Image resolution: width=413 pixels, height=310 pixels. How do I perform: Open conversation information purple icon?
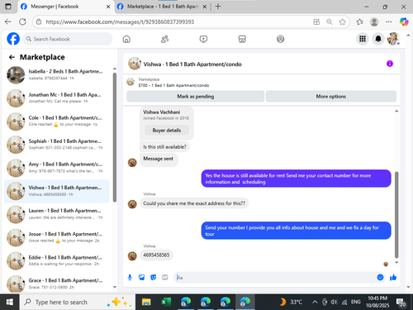tap(390, 64)
